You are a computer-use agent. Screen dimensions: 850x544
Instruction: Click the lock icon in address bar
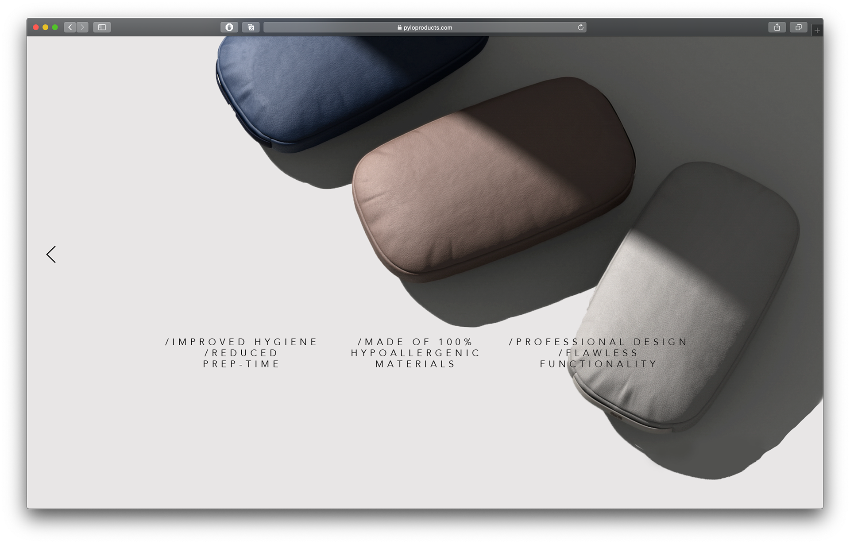399,27
